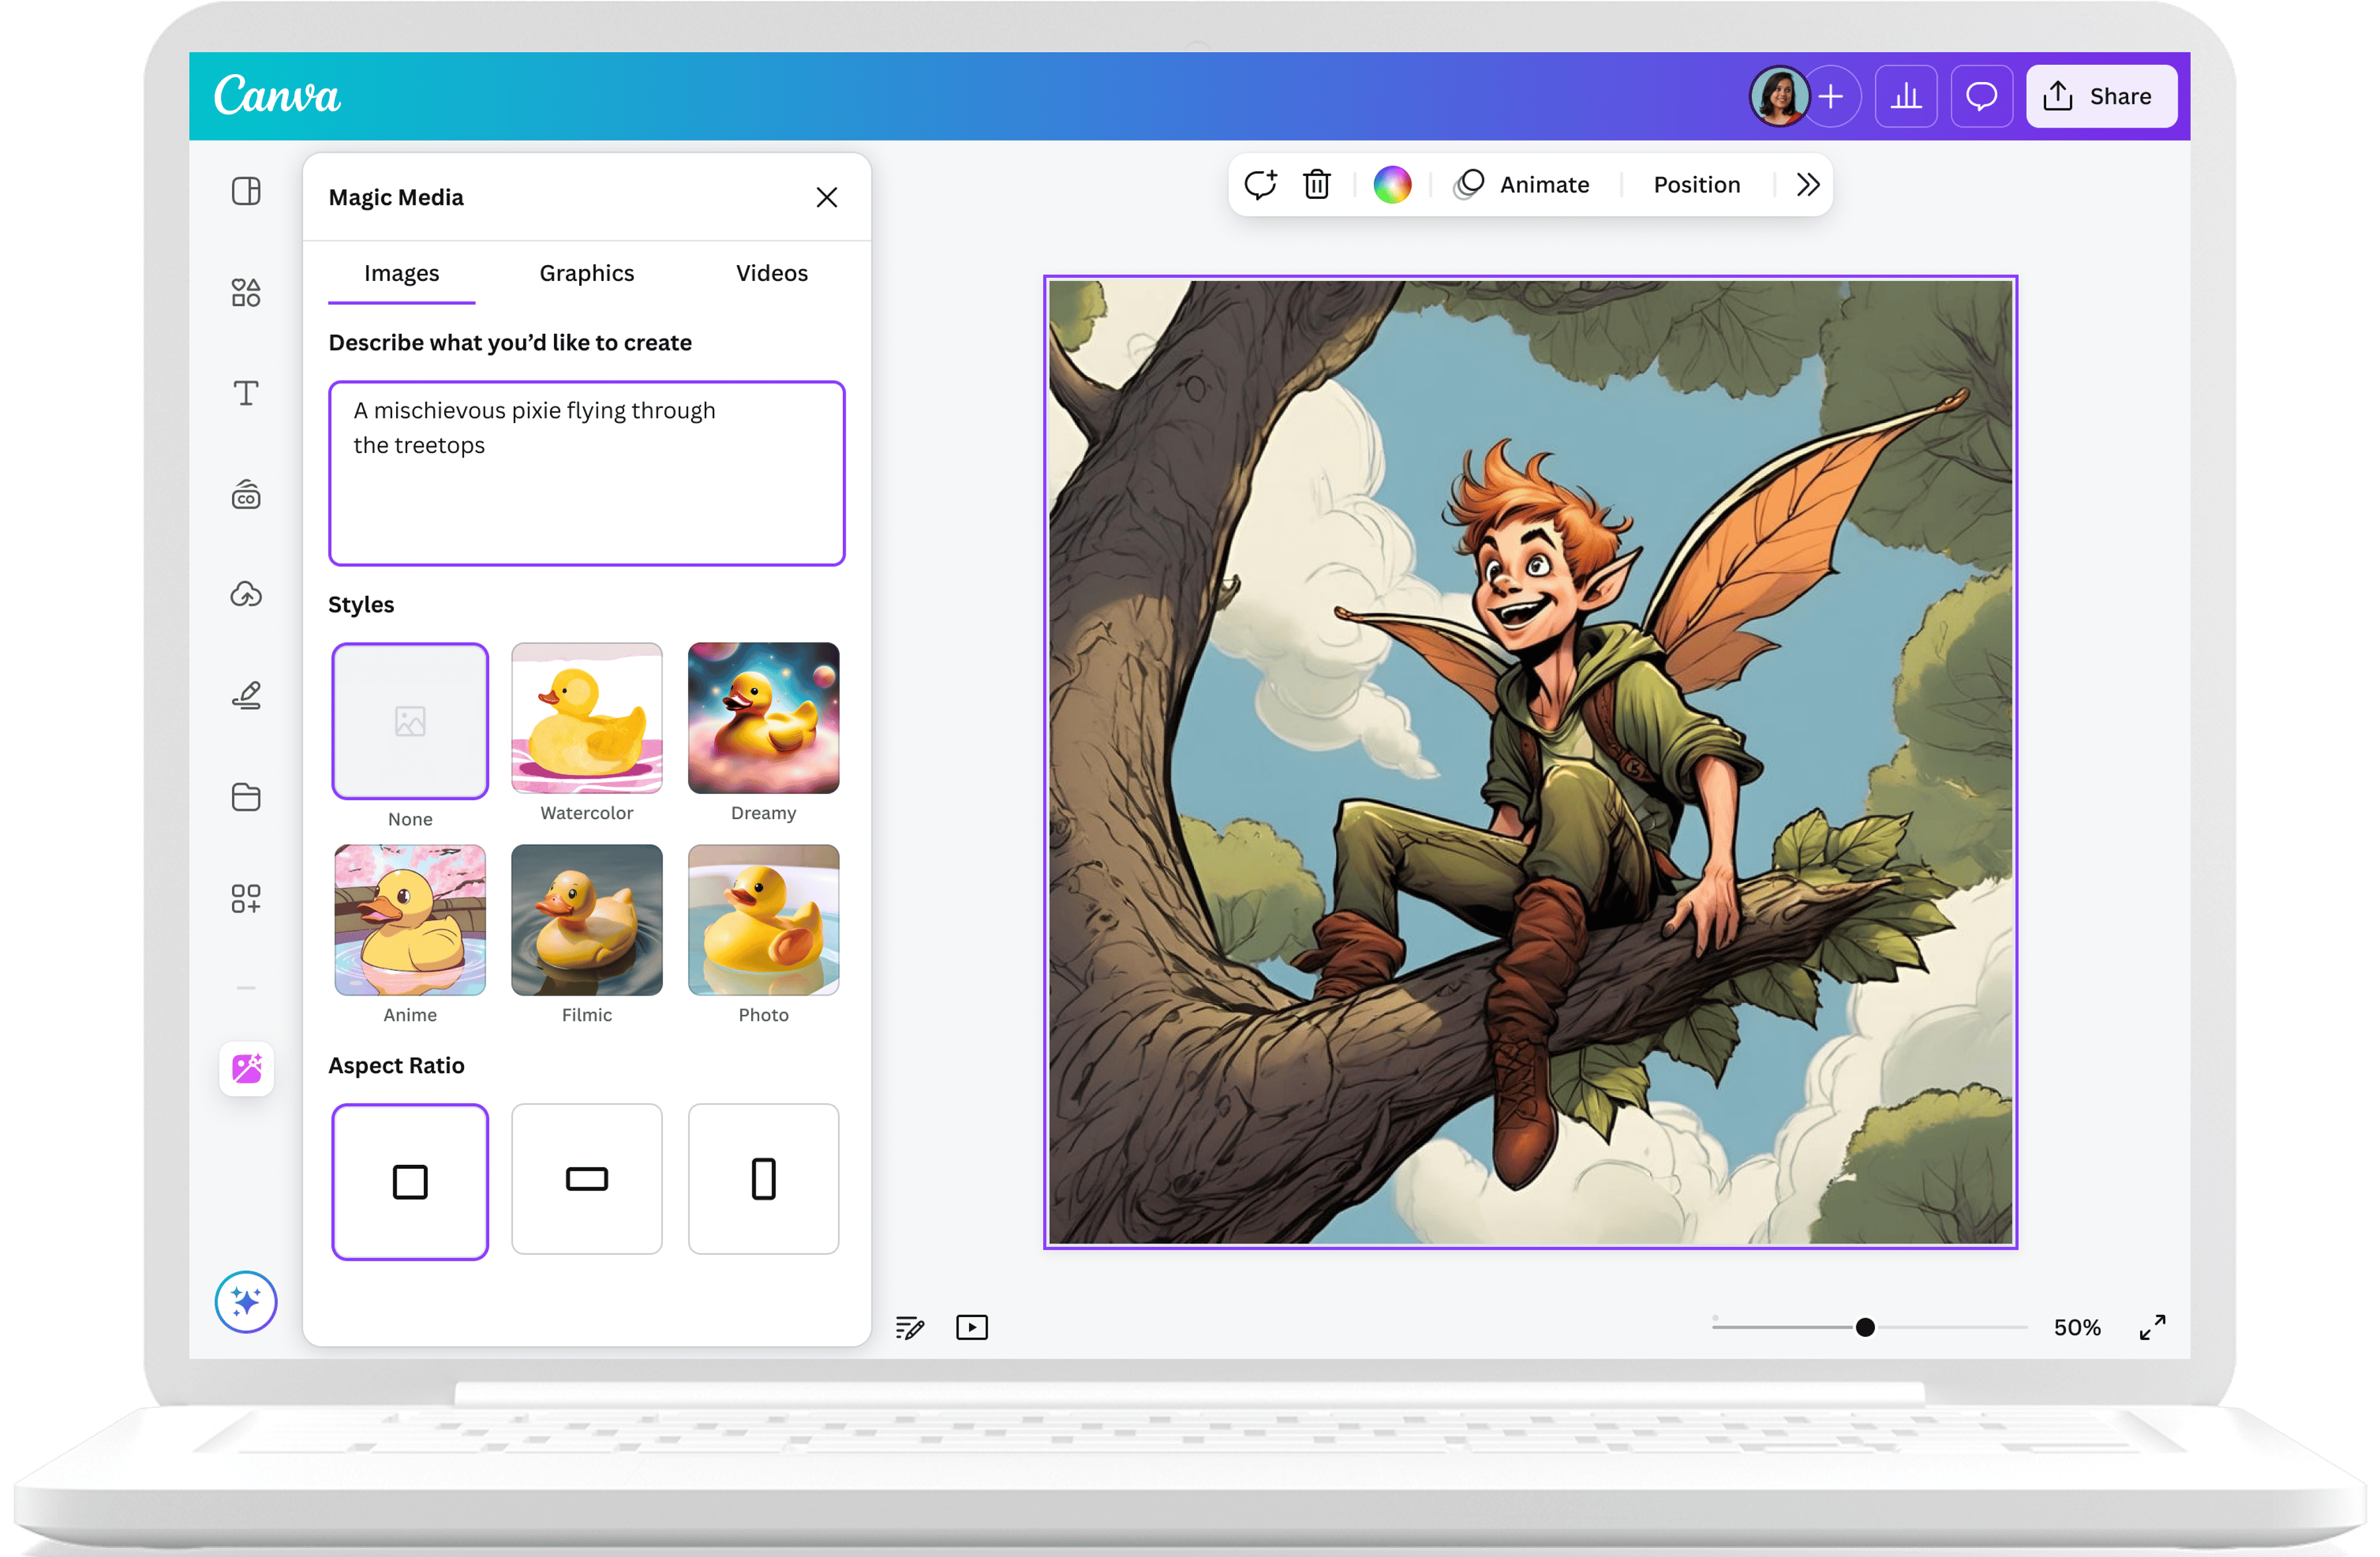Screen dimensions: 2380x1557
Task: Toggle fullscreen with expand arrows icon
Action: (2152, 1327)
